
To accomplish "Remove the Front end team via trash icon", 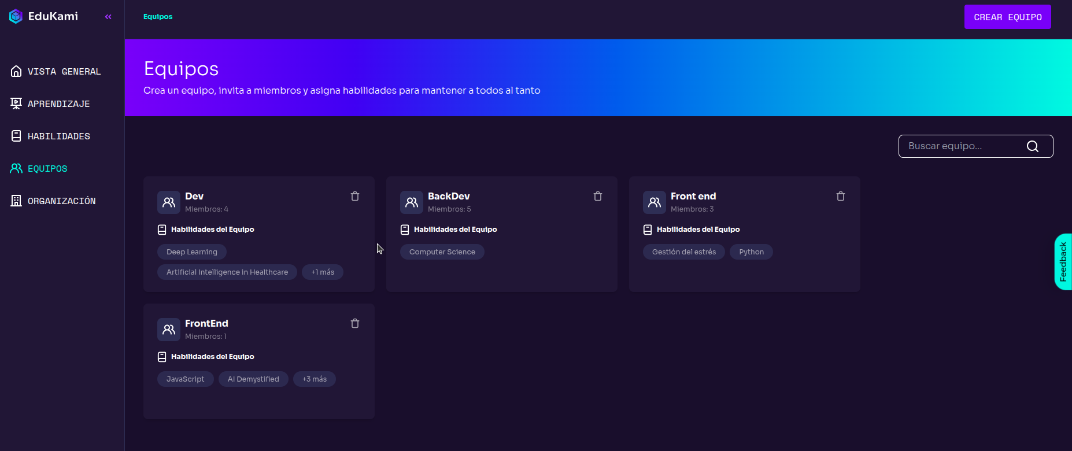I will 841,197.
